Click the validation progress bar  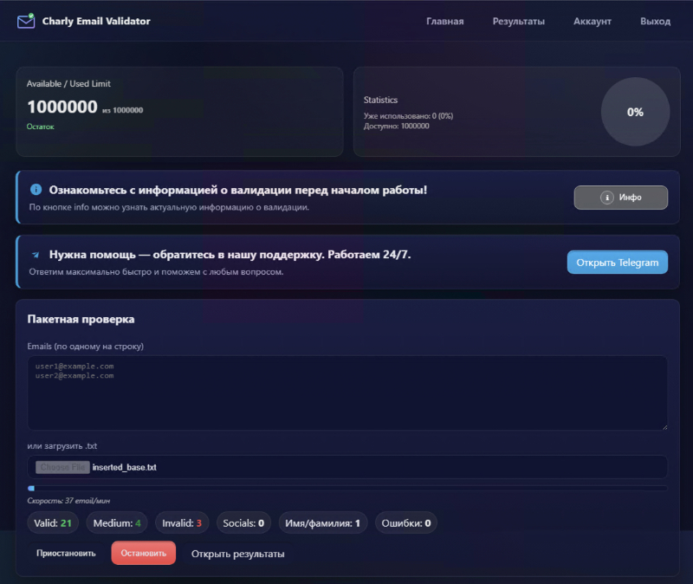point(347,489)
